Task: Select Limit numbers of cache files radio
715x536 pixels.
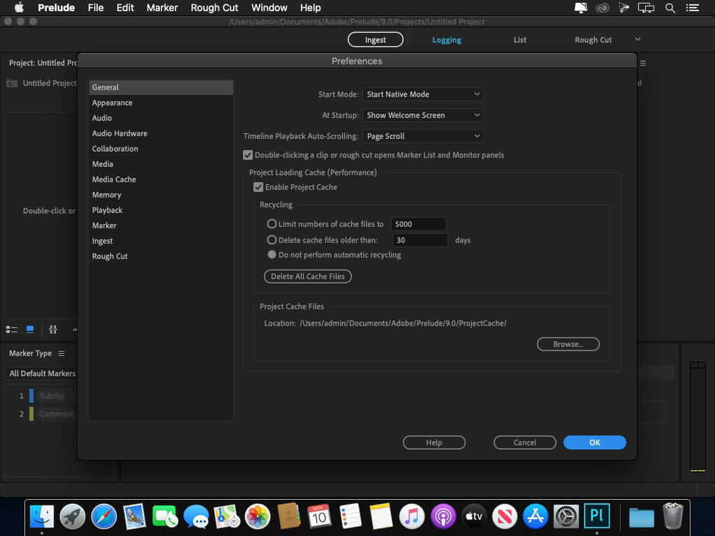Action: 272,224
